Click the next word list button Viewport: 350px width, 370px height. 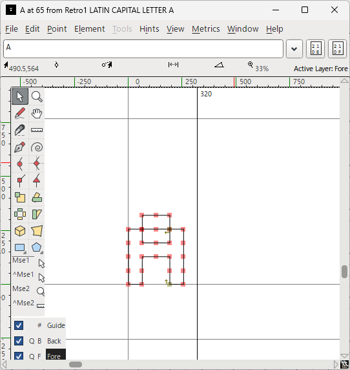337,49
